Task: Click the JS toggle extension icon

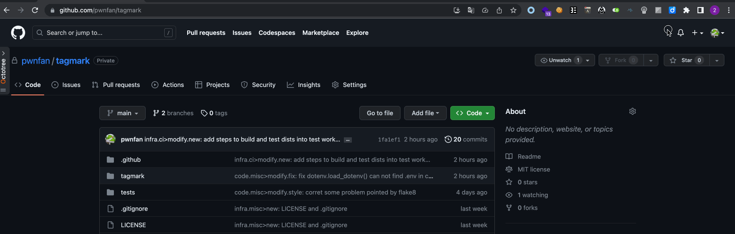Action: point(616,10)
